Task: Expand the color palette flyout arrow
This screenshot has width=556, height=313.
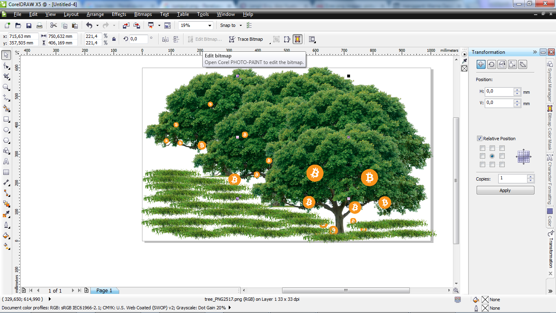Action: click(x=464, y=54)
